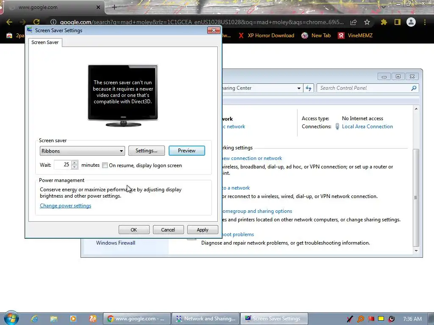The height and width of the screenshot is (325, 434).
Task: Click Network window scrollbar down arrow
Action: coord(416,251)
